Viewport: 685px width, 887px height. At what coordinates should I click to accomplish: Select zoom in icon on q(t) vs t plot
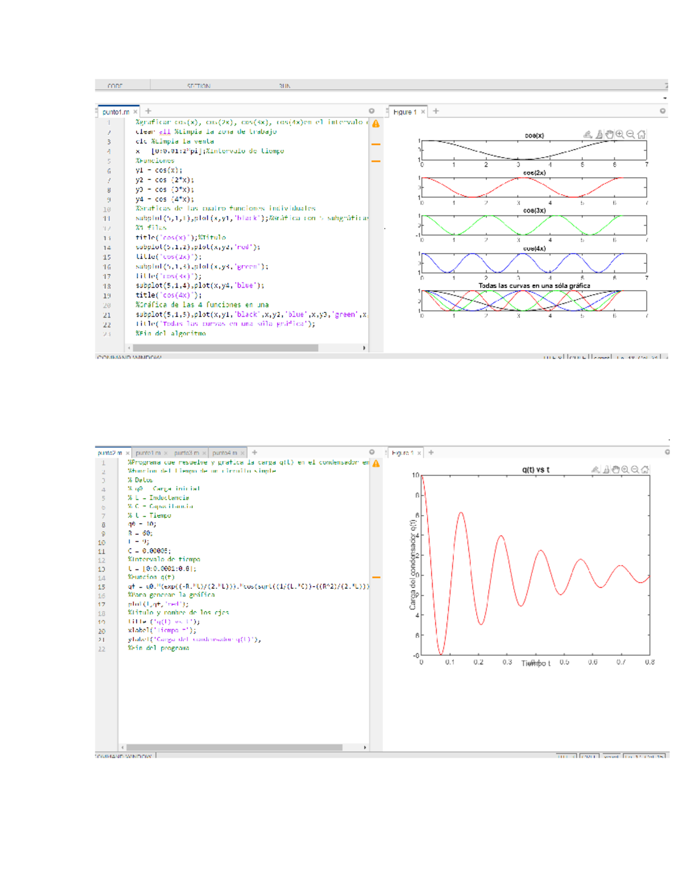click(x=626, y=469)
